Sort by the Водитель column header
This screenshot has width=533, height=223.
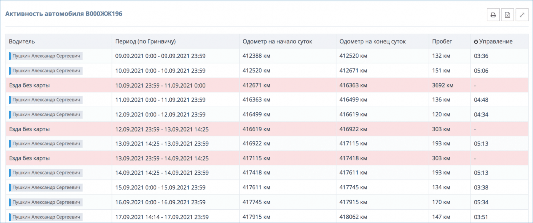click(x=22, y=42)
